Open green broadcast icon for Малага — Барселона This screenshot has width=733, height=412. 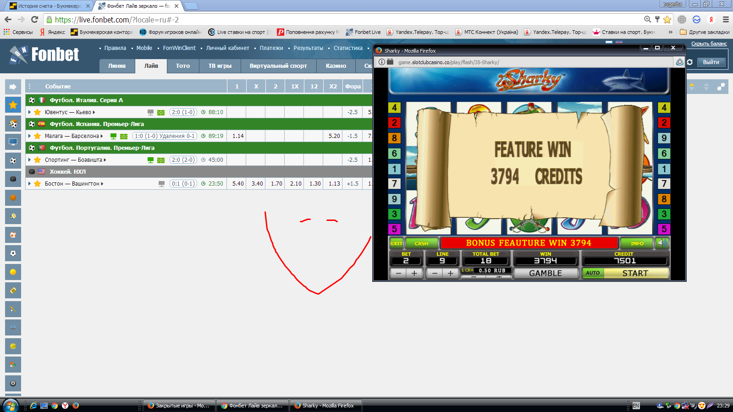tap(113, 136)
